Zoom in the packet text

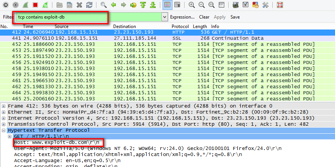tap(192, 5)
